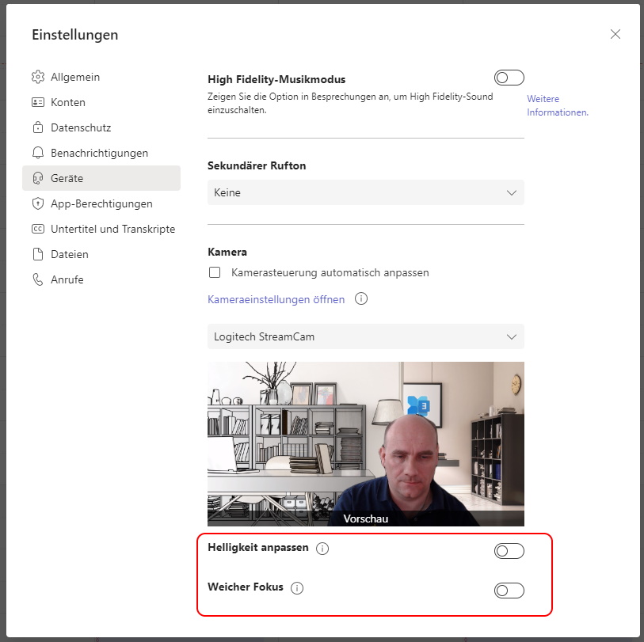Image resolution: width=644 pixels, height=642 pixels.
Task: Check Kamerasteuerung automatisch anpassen
Action: point(215,272)
